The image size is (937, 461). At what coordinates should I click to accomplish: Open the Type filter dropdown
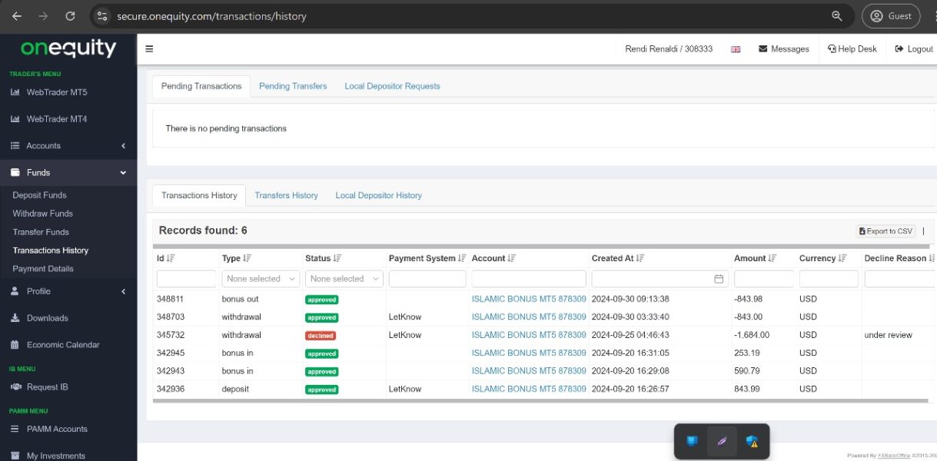pos(261,279)
